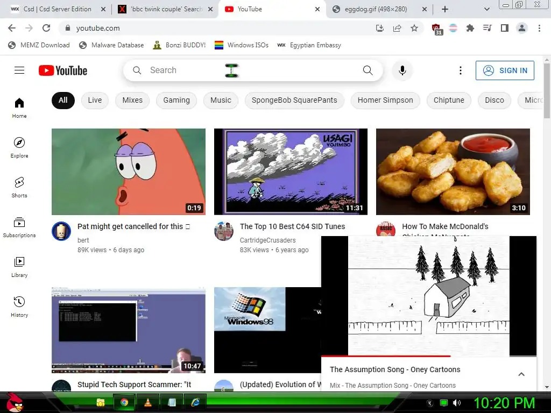
Task: Open Chrome extensions puzzle icon
Action: coord(470,28)
